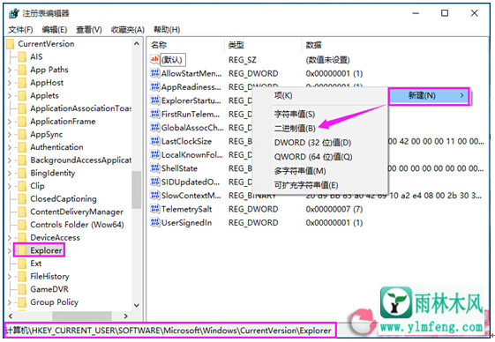Select the ContentDeliveryManager key
495x342 pixels.
77,212
